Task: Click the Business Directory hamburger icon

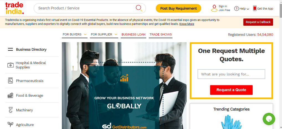Action: [x=11, y=50]
